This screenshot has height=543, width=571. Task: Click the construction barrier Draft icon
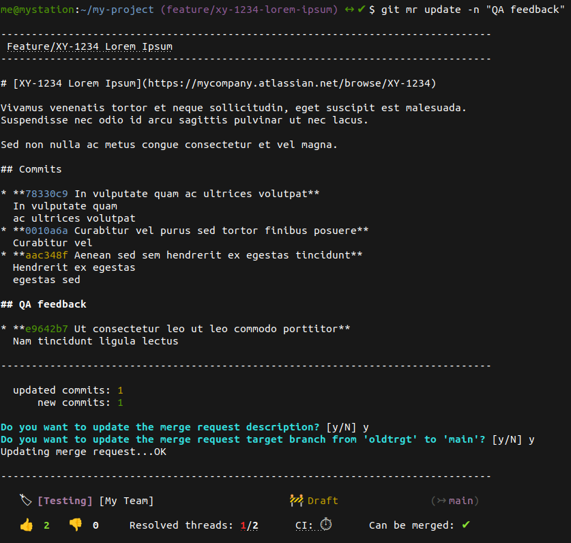(297, 501)
